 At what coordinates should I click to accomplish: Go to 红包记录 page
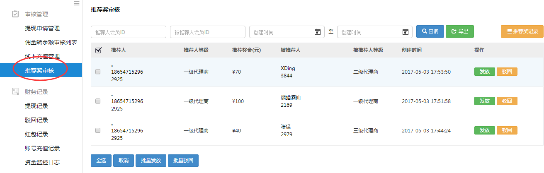point(36,134)
